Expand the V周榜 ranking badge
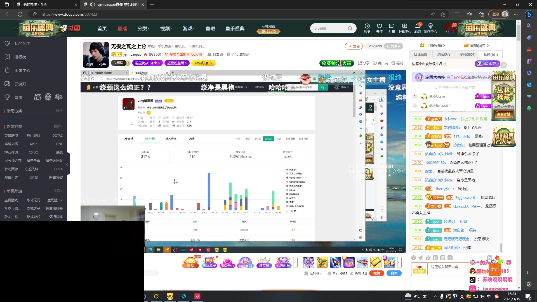Viewport: 537px width, 302px height. click(x=121, y=63)
